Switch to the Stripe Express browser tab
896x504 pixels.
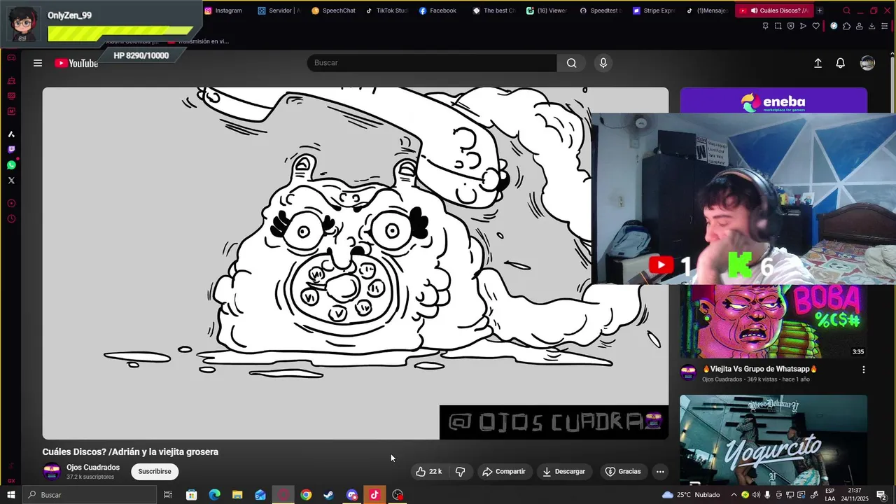(655, 10)
